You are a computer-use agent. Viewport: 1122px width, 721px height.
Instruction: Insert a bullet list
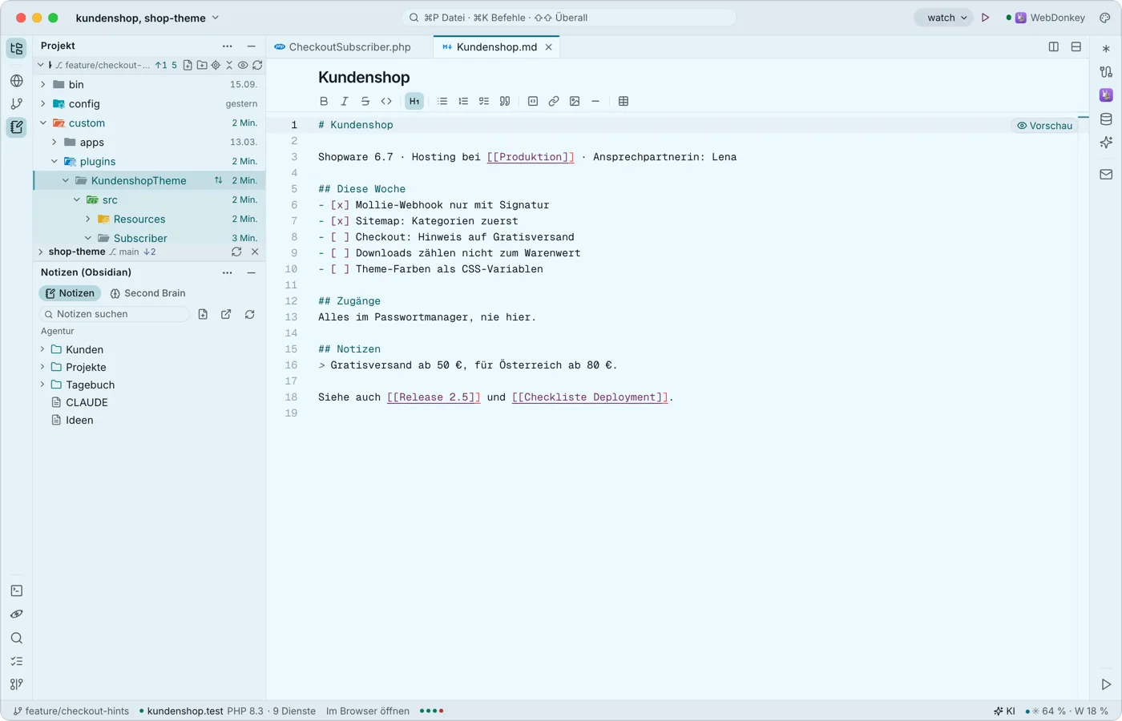coord(442,101)
